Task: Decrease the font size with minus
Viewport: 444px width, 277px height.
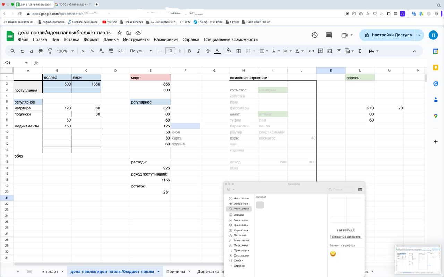Action: coord(161,51)
